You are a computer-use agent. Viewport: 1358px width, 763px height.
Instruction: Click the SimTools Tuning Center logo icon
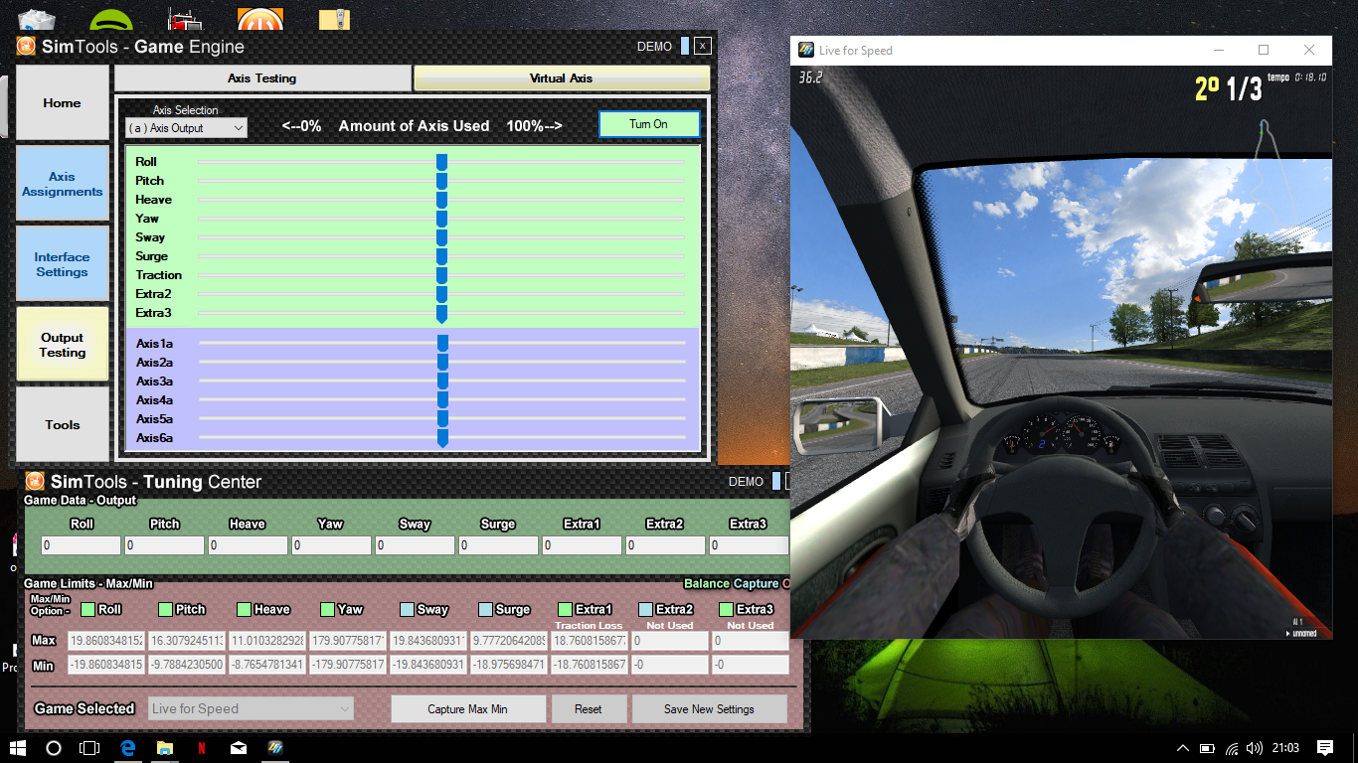point(35,481)
